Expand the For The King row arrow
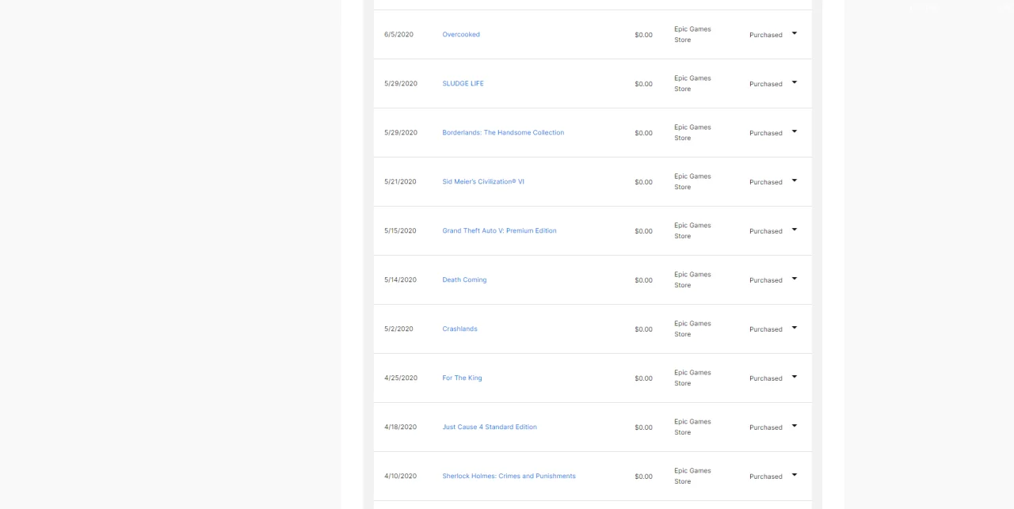Viewport: 1014px width, 509px height. pos(795,377)
